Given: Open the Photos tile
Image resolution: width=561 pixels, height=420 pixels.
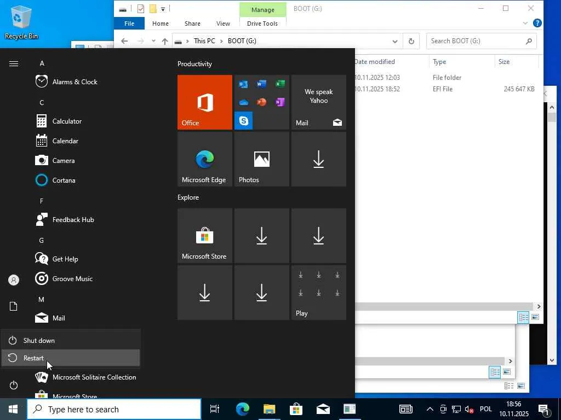Looking at the screenshot, I should coord(261,159).
